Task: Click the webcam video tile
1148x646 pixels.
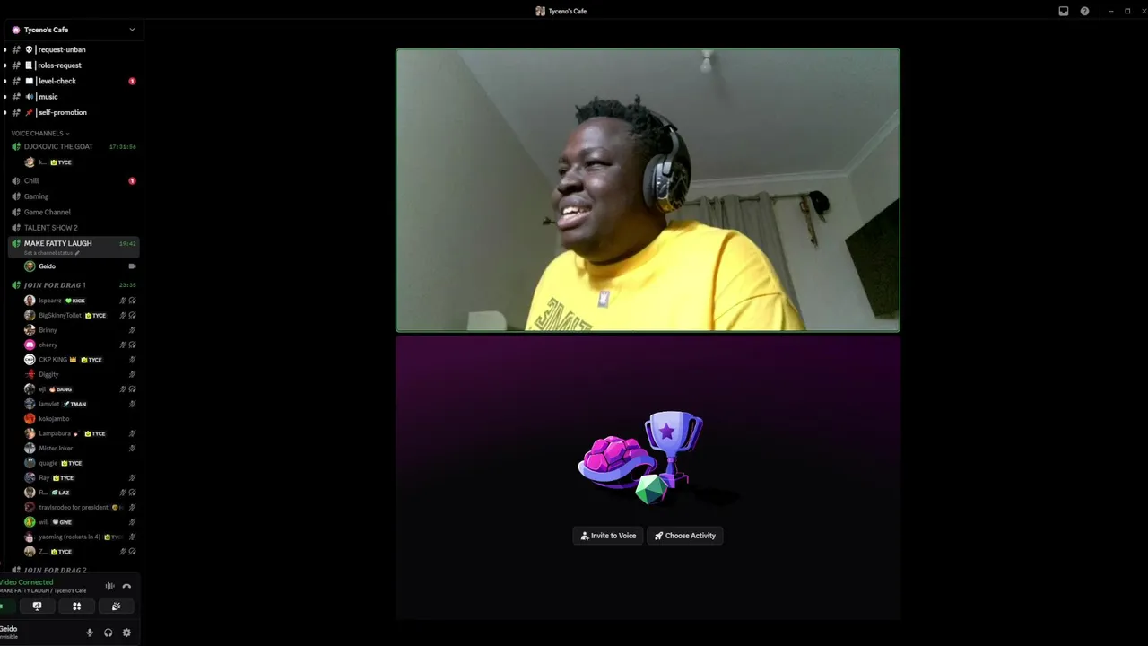Action: coord(648,190)
